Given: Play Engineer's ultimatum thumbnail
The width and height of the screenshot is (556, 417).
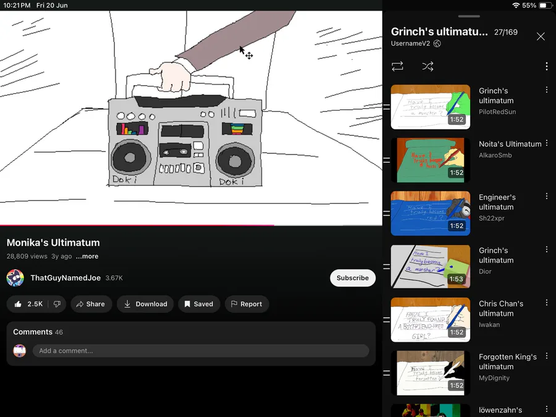Looking at the screenshot, I should [x=431, y=213].
